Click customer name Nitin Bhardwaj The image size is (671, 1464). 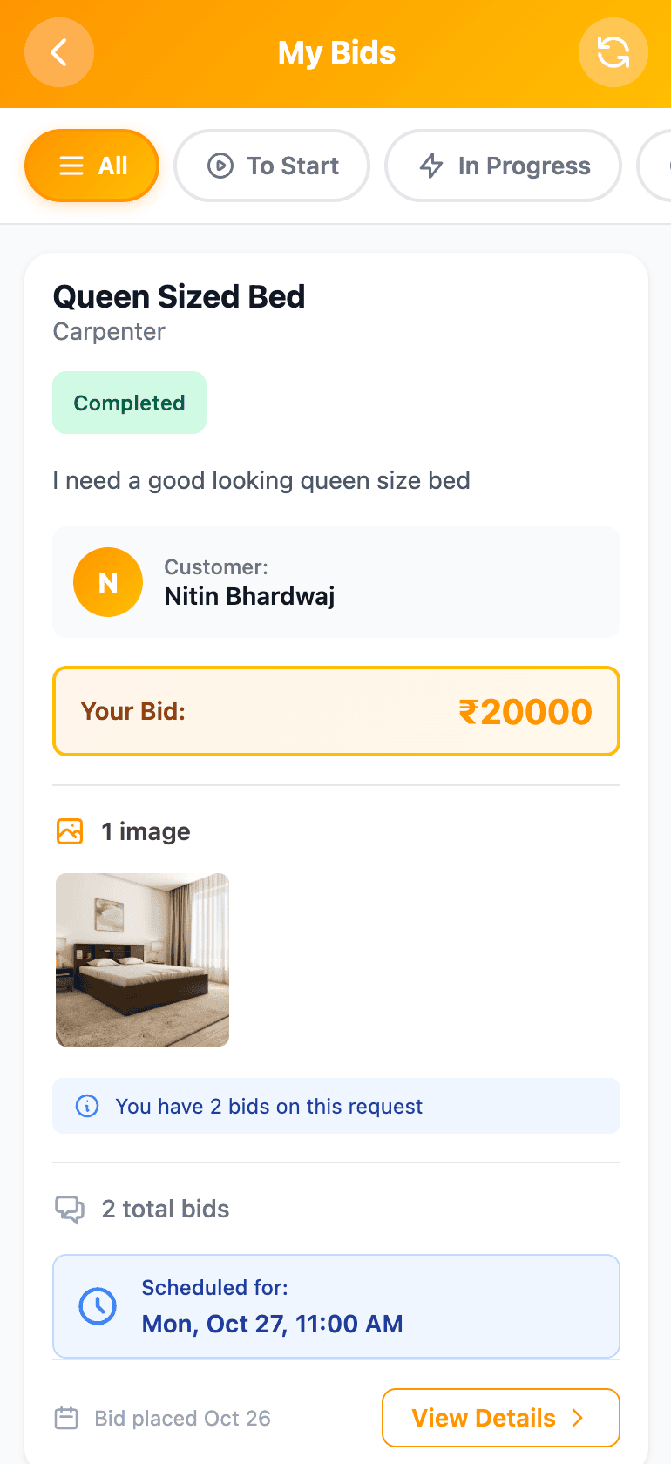249,596
